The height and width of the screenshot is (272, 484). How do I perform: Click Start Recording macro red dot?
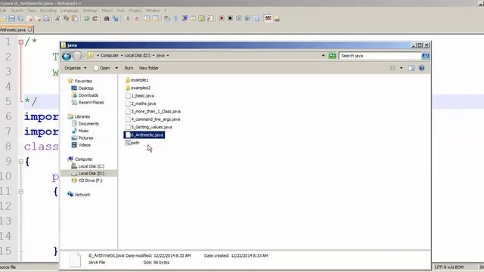click(x=222, y=18)
